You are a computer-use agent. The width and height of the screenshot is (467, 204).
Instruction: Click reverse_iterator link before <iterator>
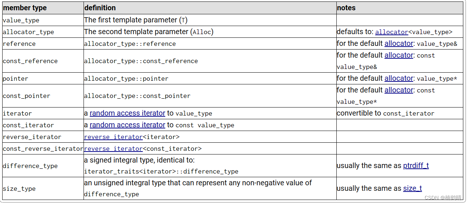[x=113, y=137]
